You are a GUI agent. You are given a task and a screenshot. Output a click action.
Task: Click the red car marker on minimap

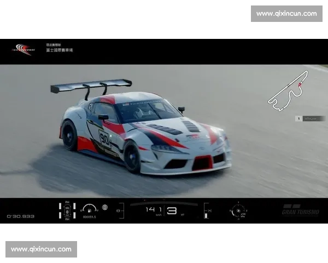(300, 85)
